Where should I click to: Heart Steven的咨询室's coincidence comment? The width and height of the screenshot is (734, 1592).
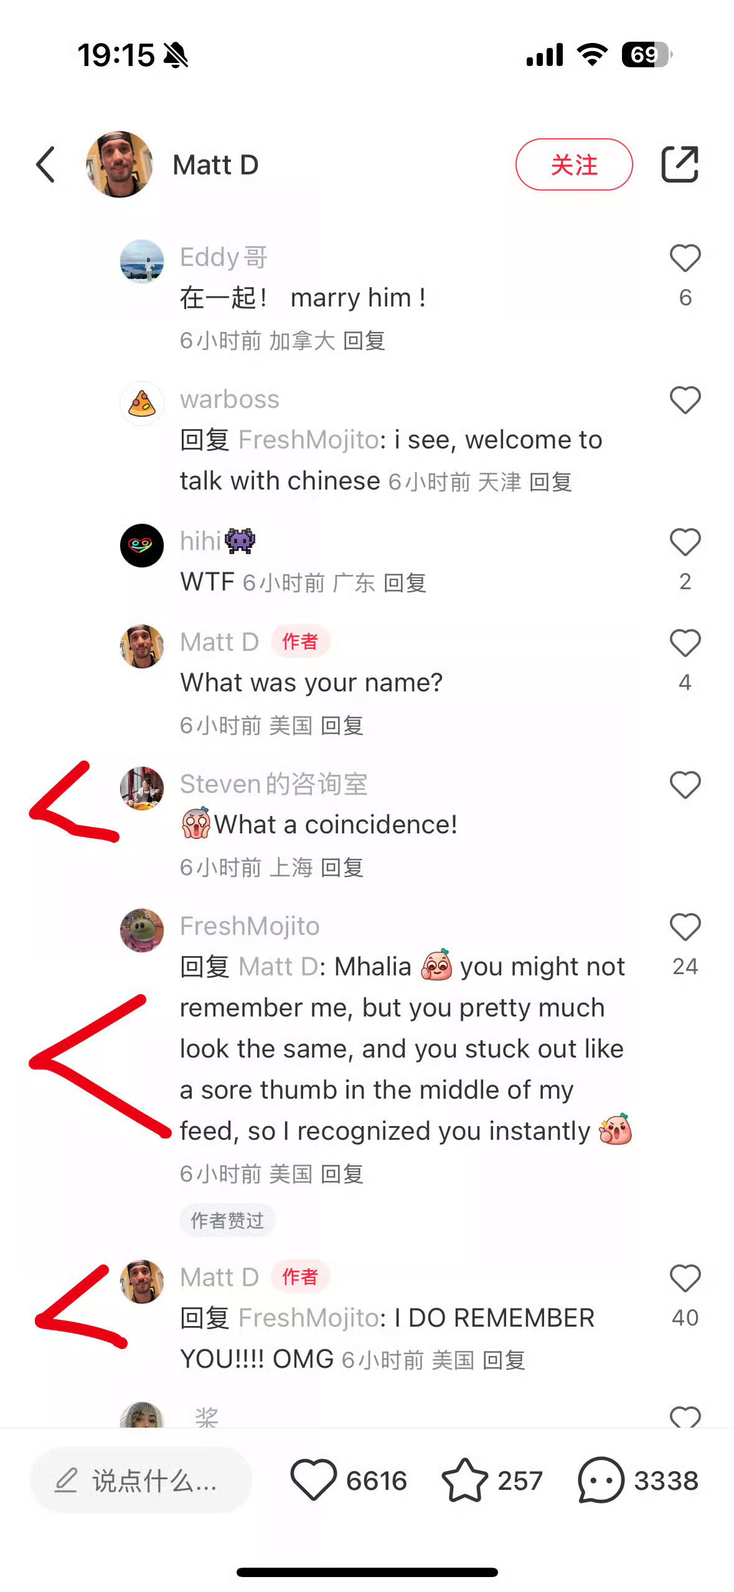pos(685,785)
